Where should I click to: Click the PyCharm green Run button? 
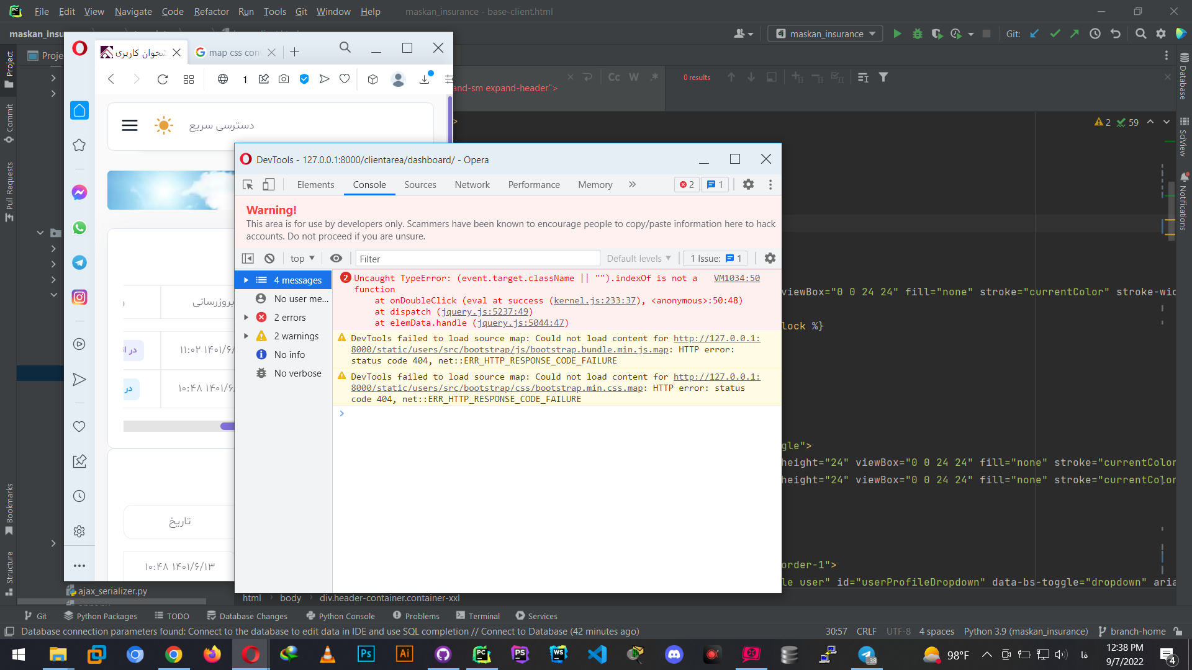897,34
